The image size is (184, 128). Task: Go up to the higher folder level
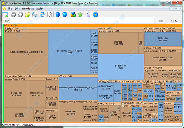point(27,15)
